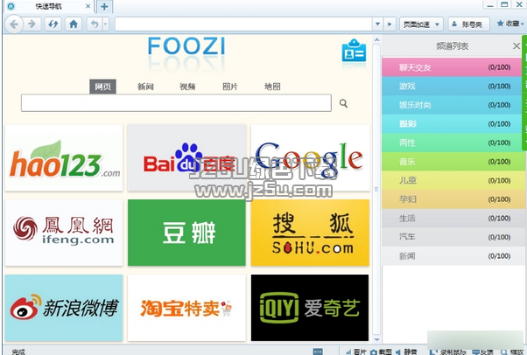Image resolution: width=527 pixels, height=355 pixels.
Task: Open the 搜狐 SOHU.com tile
Action: [310, 233]
